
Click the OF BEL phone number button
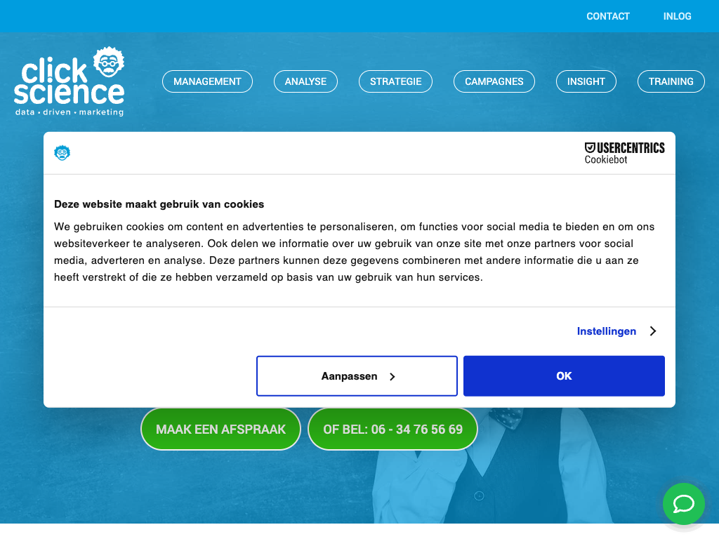393,429
